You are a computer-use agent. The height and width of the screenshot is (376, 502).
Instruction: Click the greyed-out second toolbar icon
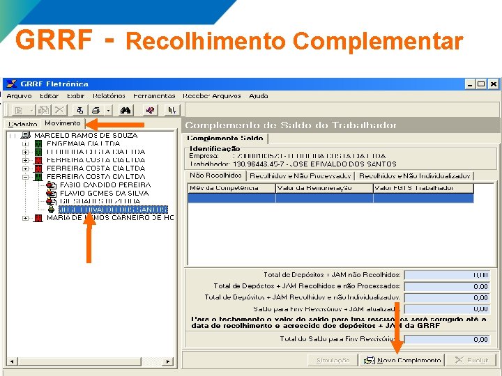[43, 111]
